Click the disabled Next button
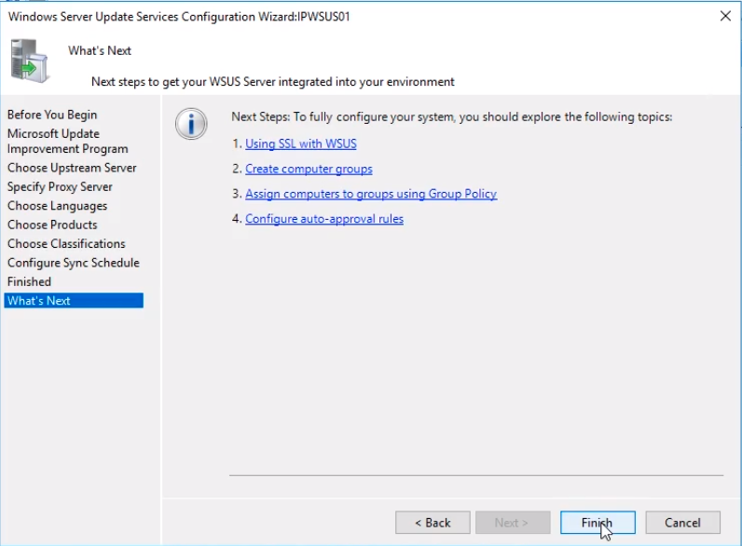Viewport: 742px width, 546px height. 513,523
